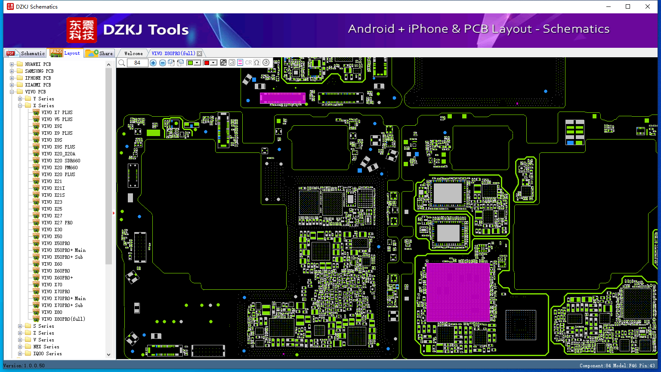Click the tree panel scrollbar up arrow
661x372 pixels.
coord(108,65)
